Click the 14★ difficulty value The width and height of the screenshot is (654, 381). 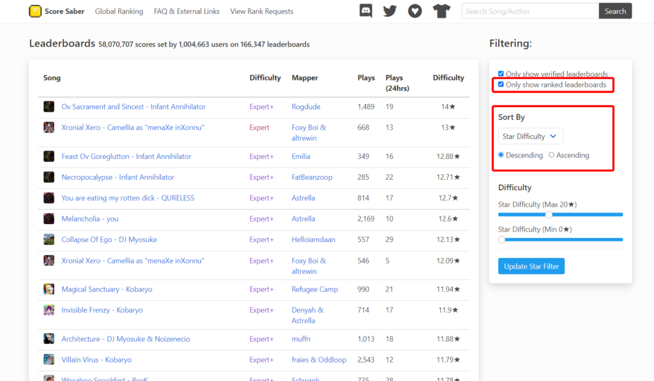[448, 107]
